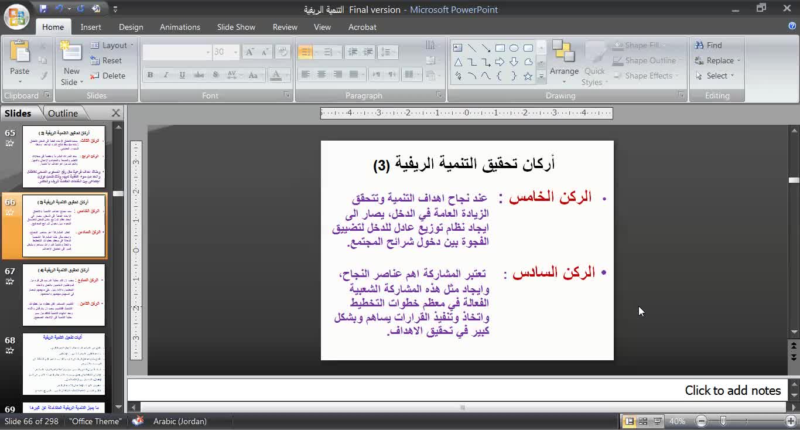
Task: Open the Select dropdown
Action: [714, 76]
